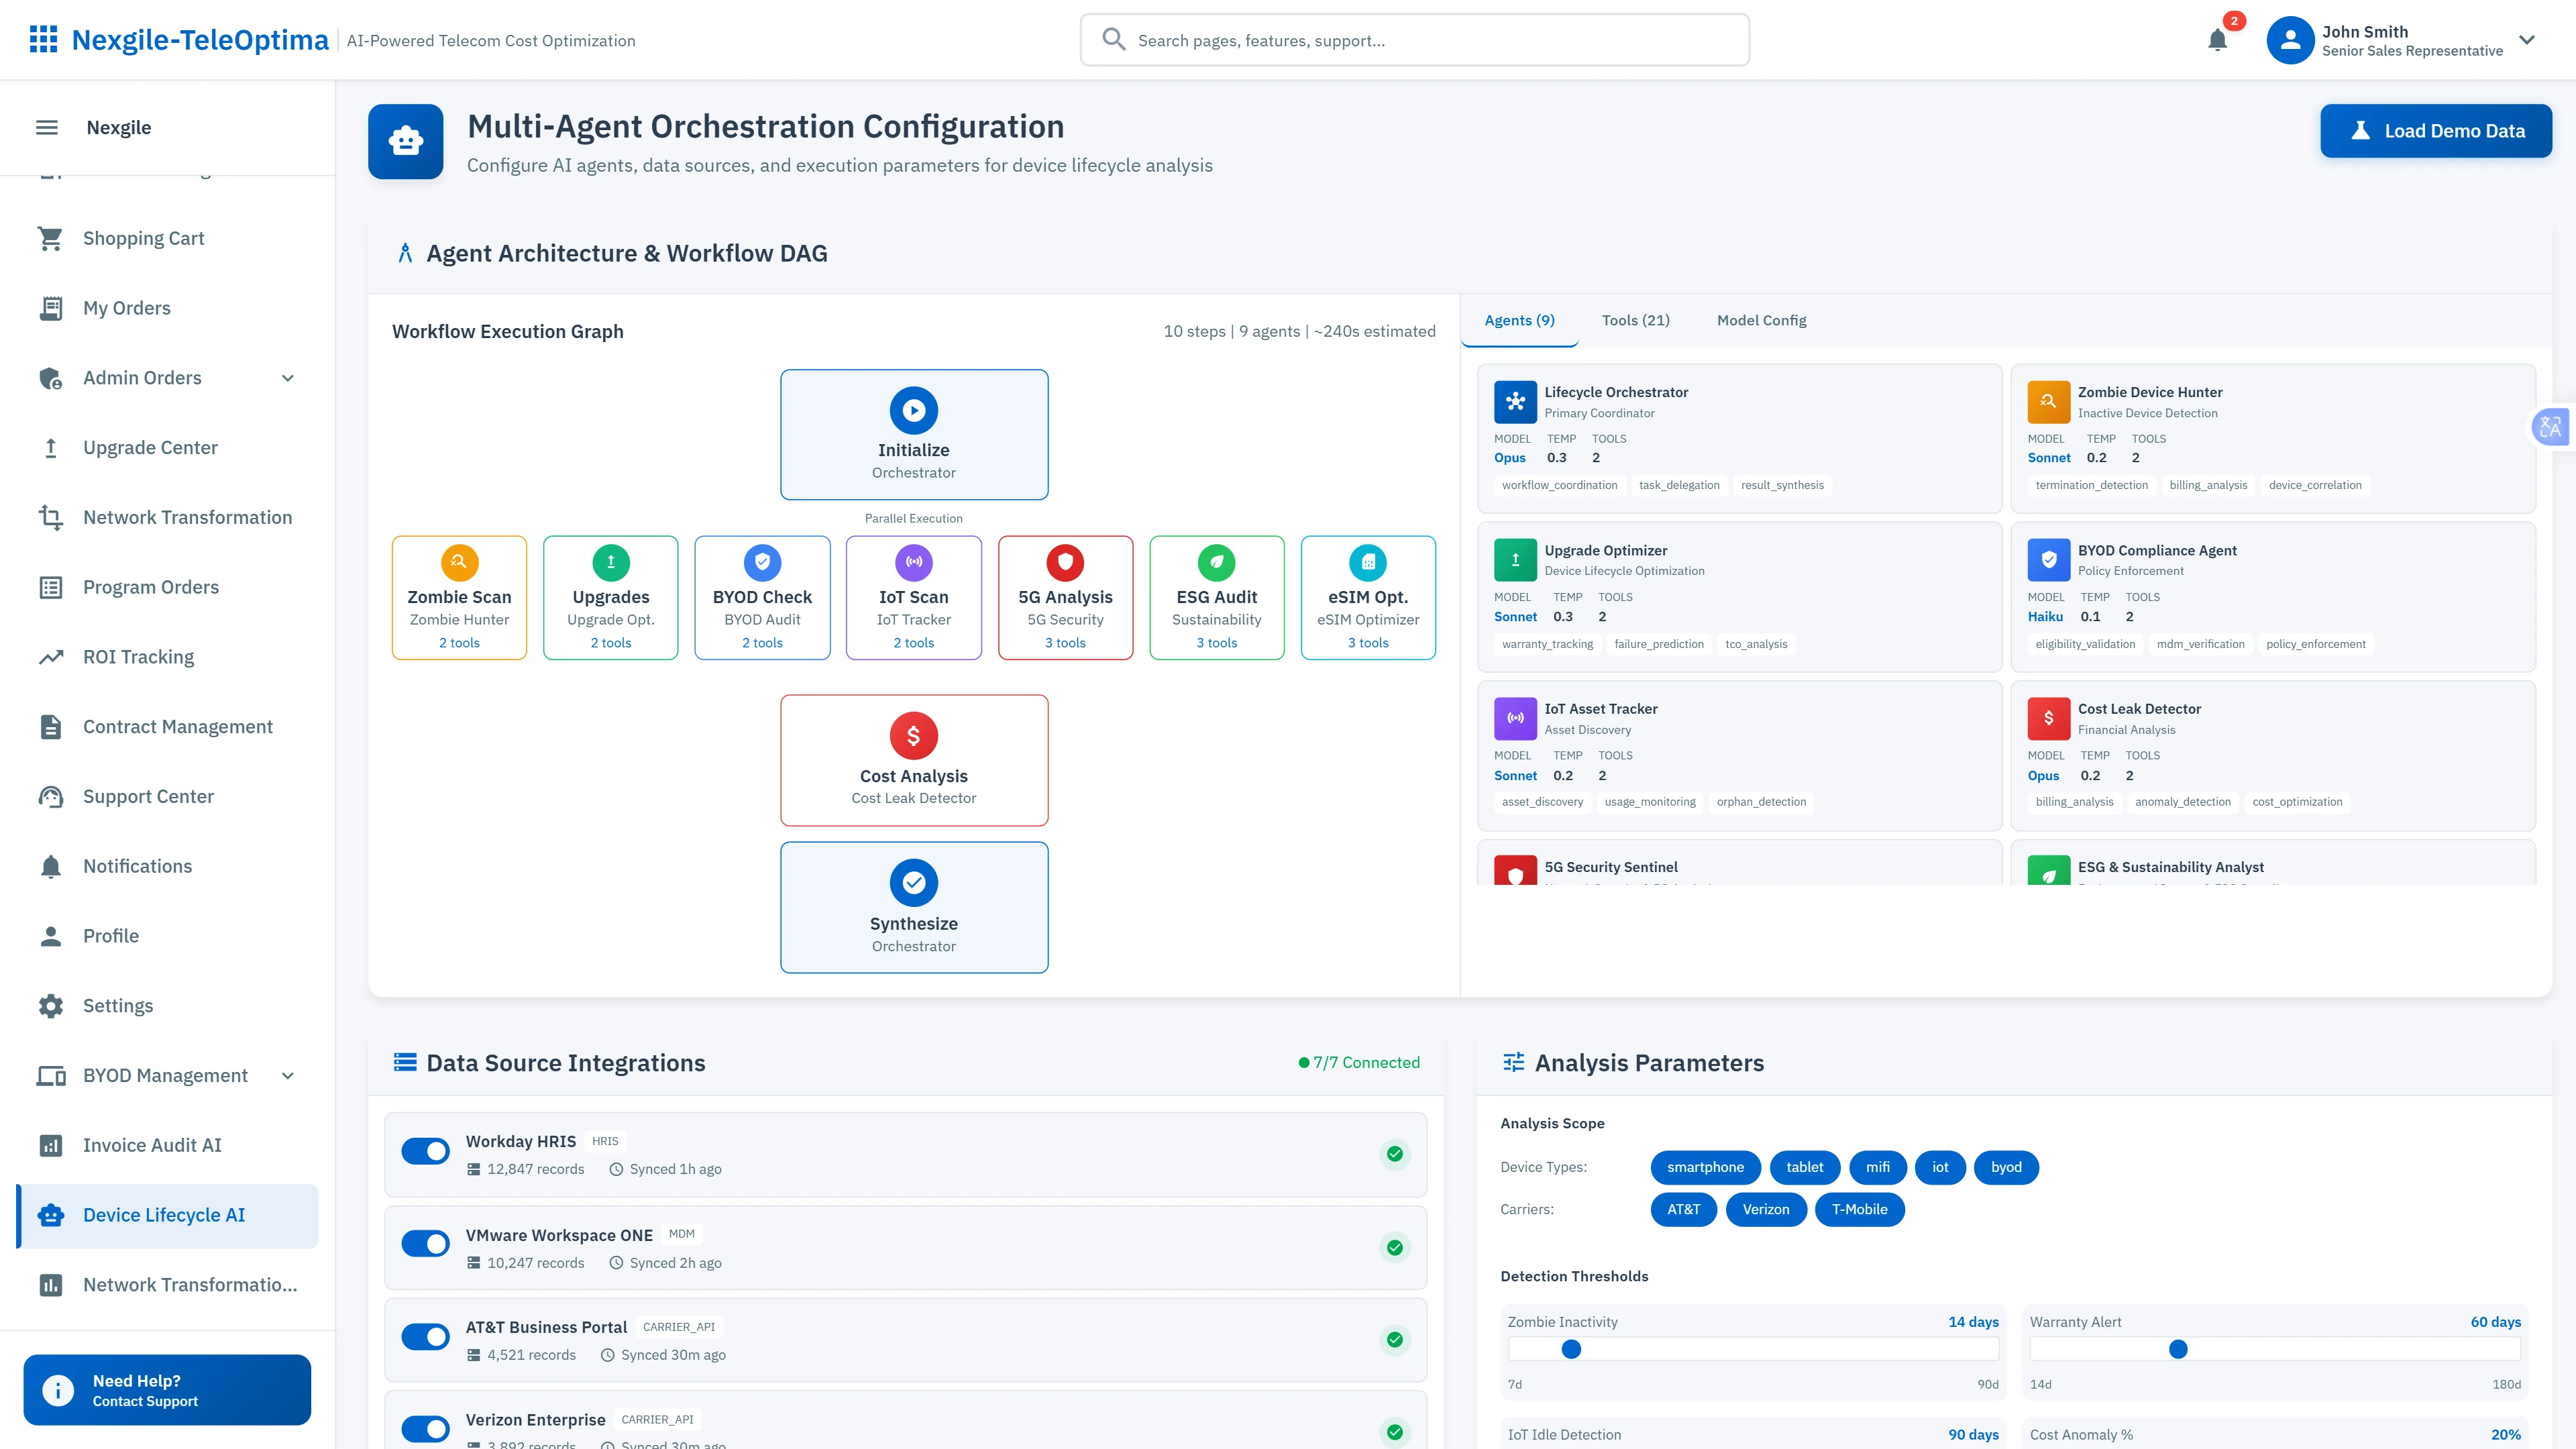Click the ROI Tracking sidebar icon
This screenshot has width=2576, height=1449.
pos(51,657)
